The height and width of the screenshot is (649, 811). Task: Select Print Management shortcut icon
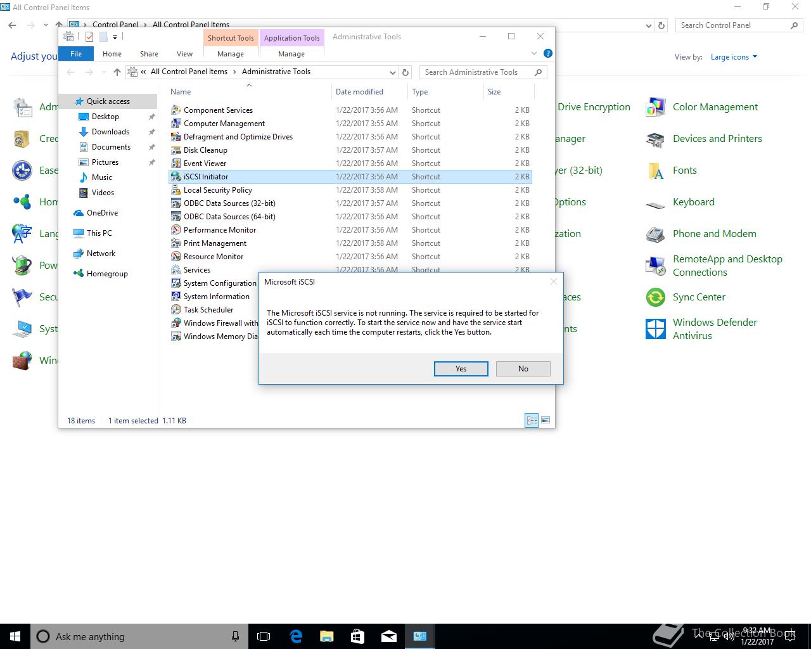[x=176, y=243]
